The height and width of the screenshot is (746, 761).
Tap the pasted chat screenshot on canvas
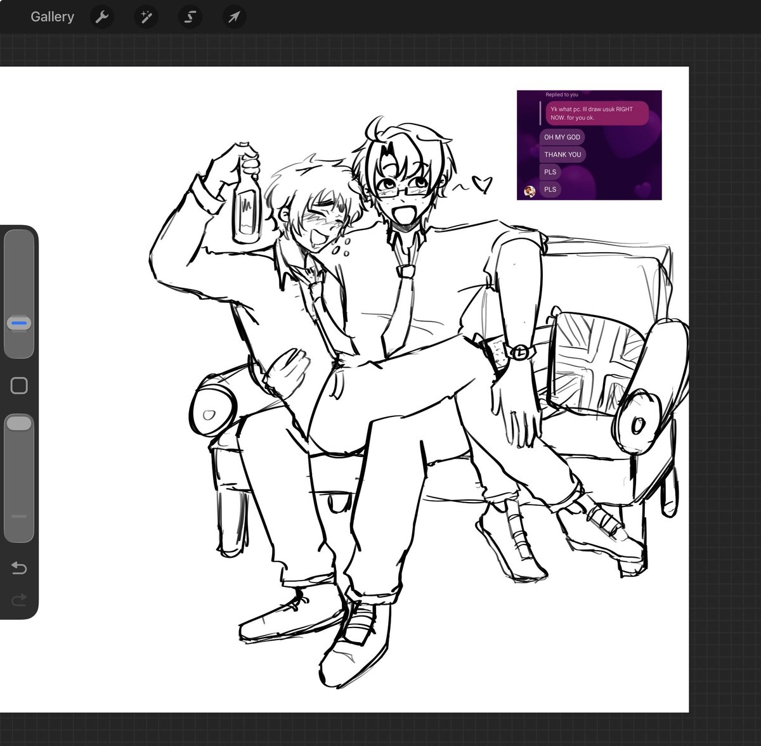tap(589, 145)
